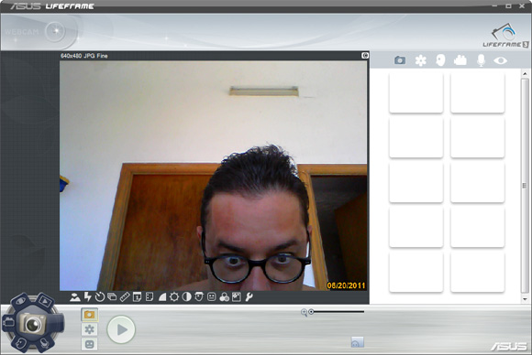This screenshot has height=355, width=532.
Task: Click the gallery scrollbar down arrow
Action: pos(525,299)
